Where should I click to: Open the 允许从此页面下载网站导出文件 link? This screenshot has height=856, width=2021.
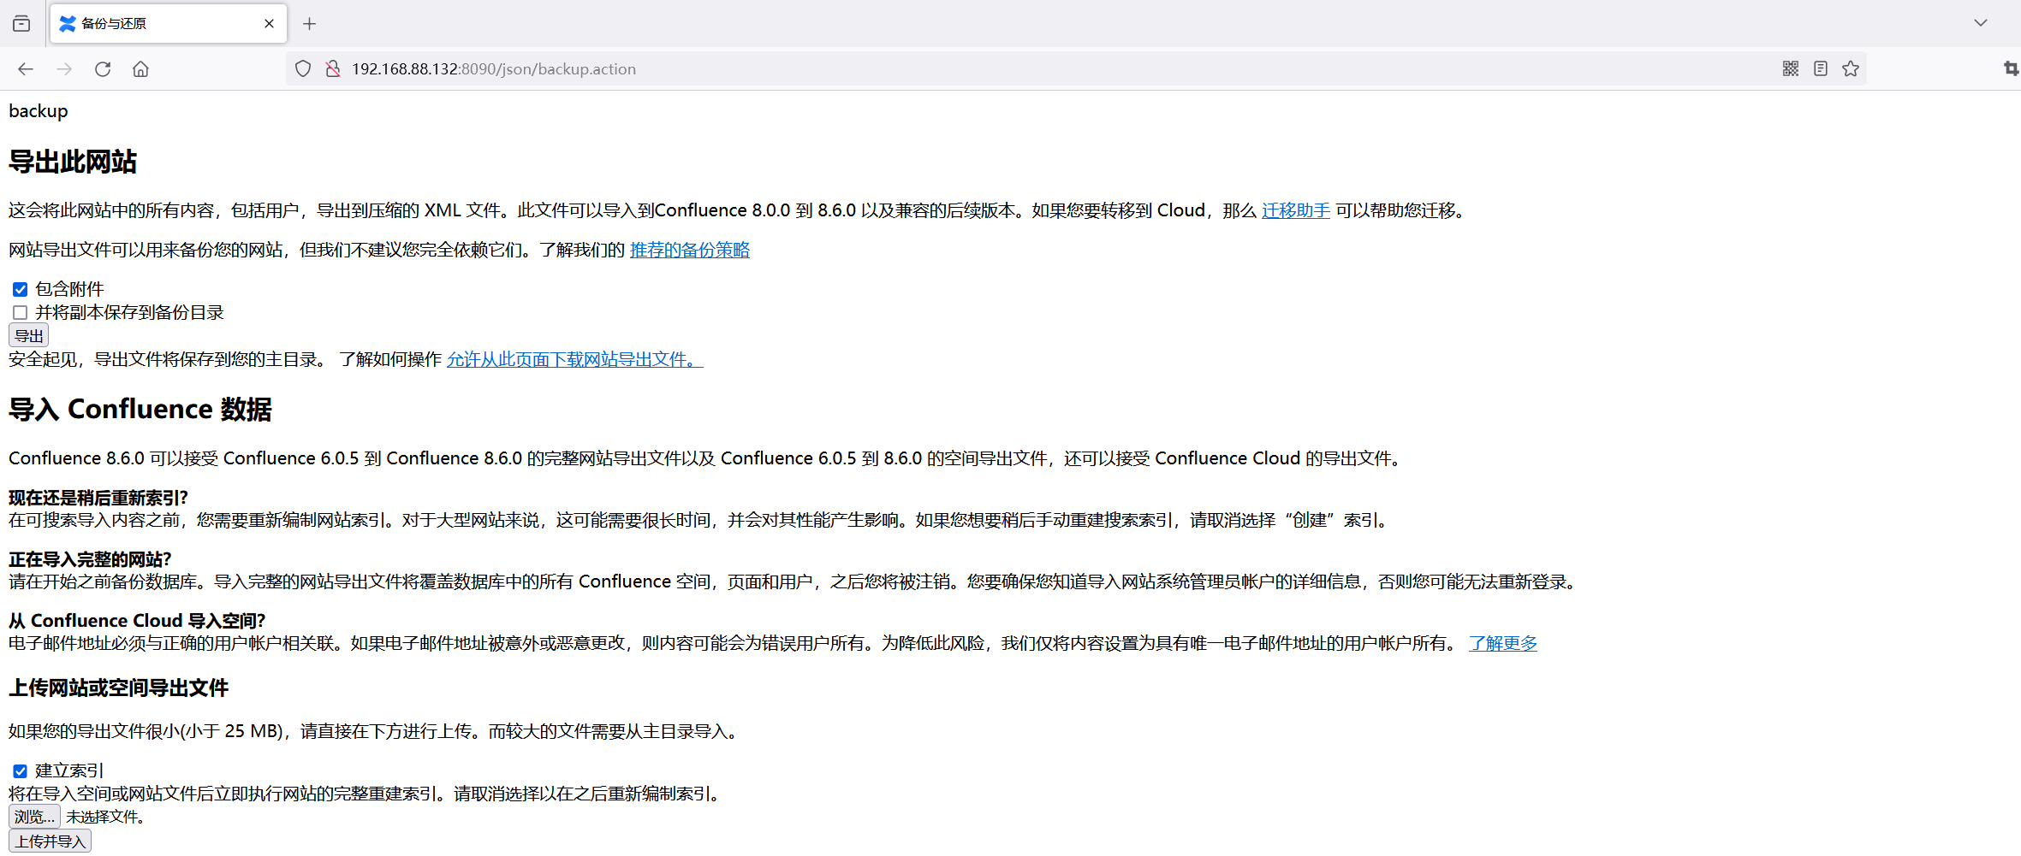point(575,360)
